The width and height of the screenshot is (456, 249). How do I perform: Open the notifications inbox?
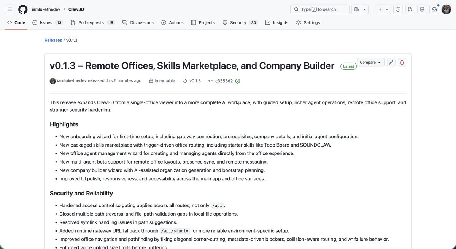tap(434, 9)
